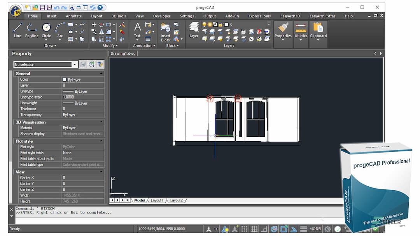420x236 pixels.
Task: Expand the Draw panel dropdown
Action: pyautogui.click(x=56, y=45)
